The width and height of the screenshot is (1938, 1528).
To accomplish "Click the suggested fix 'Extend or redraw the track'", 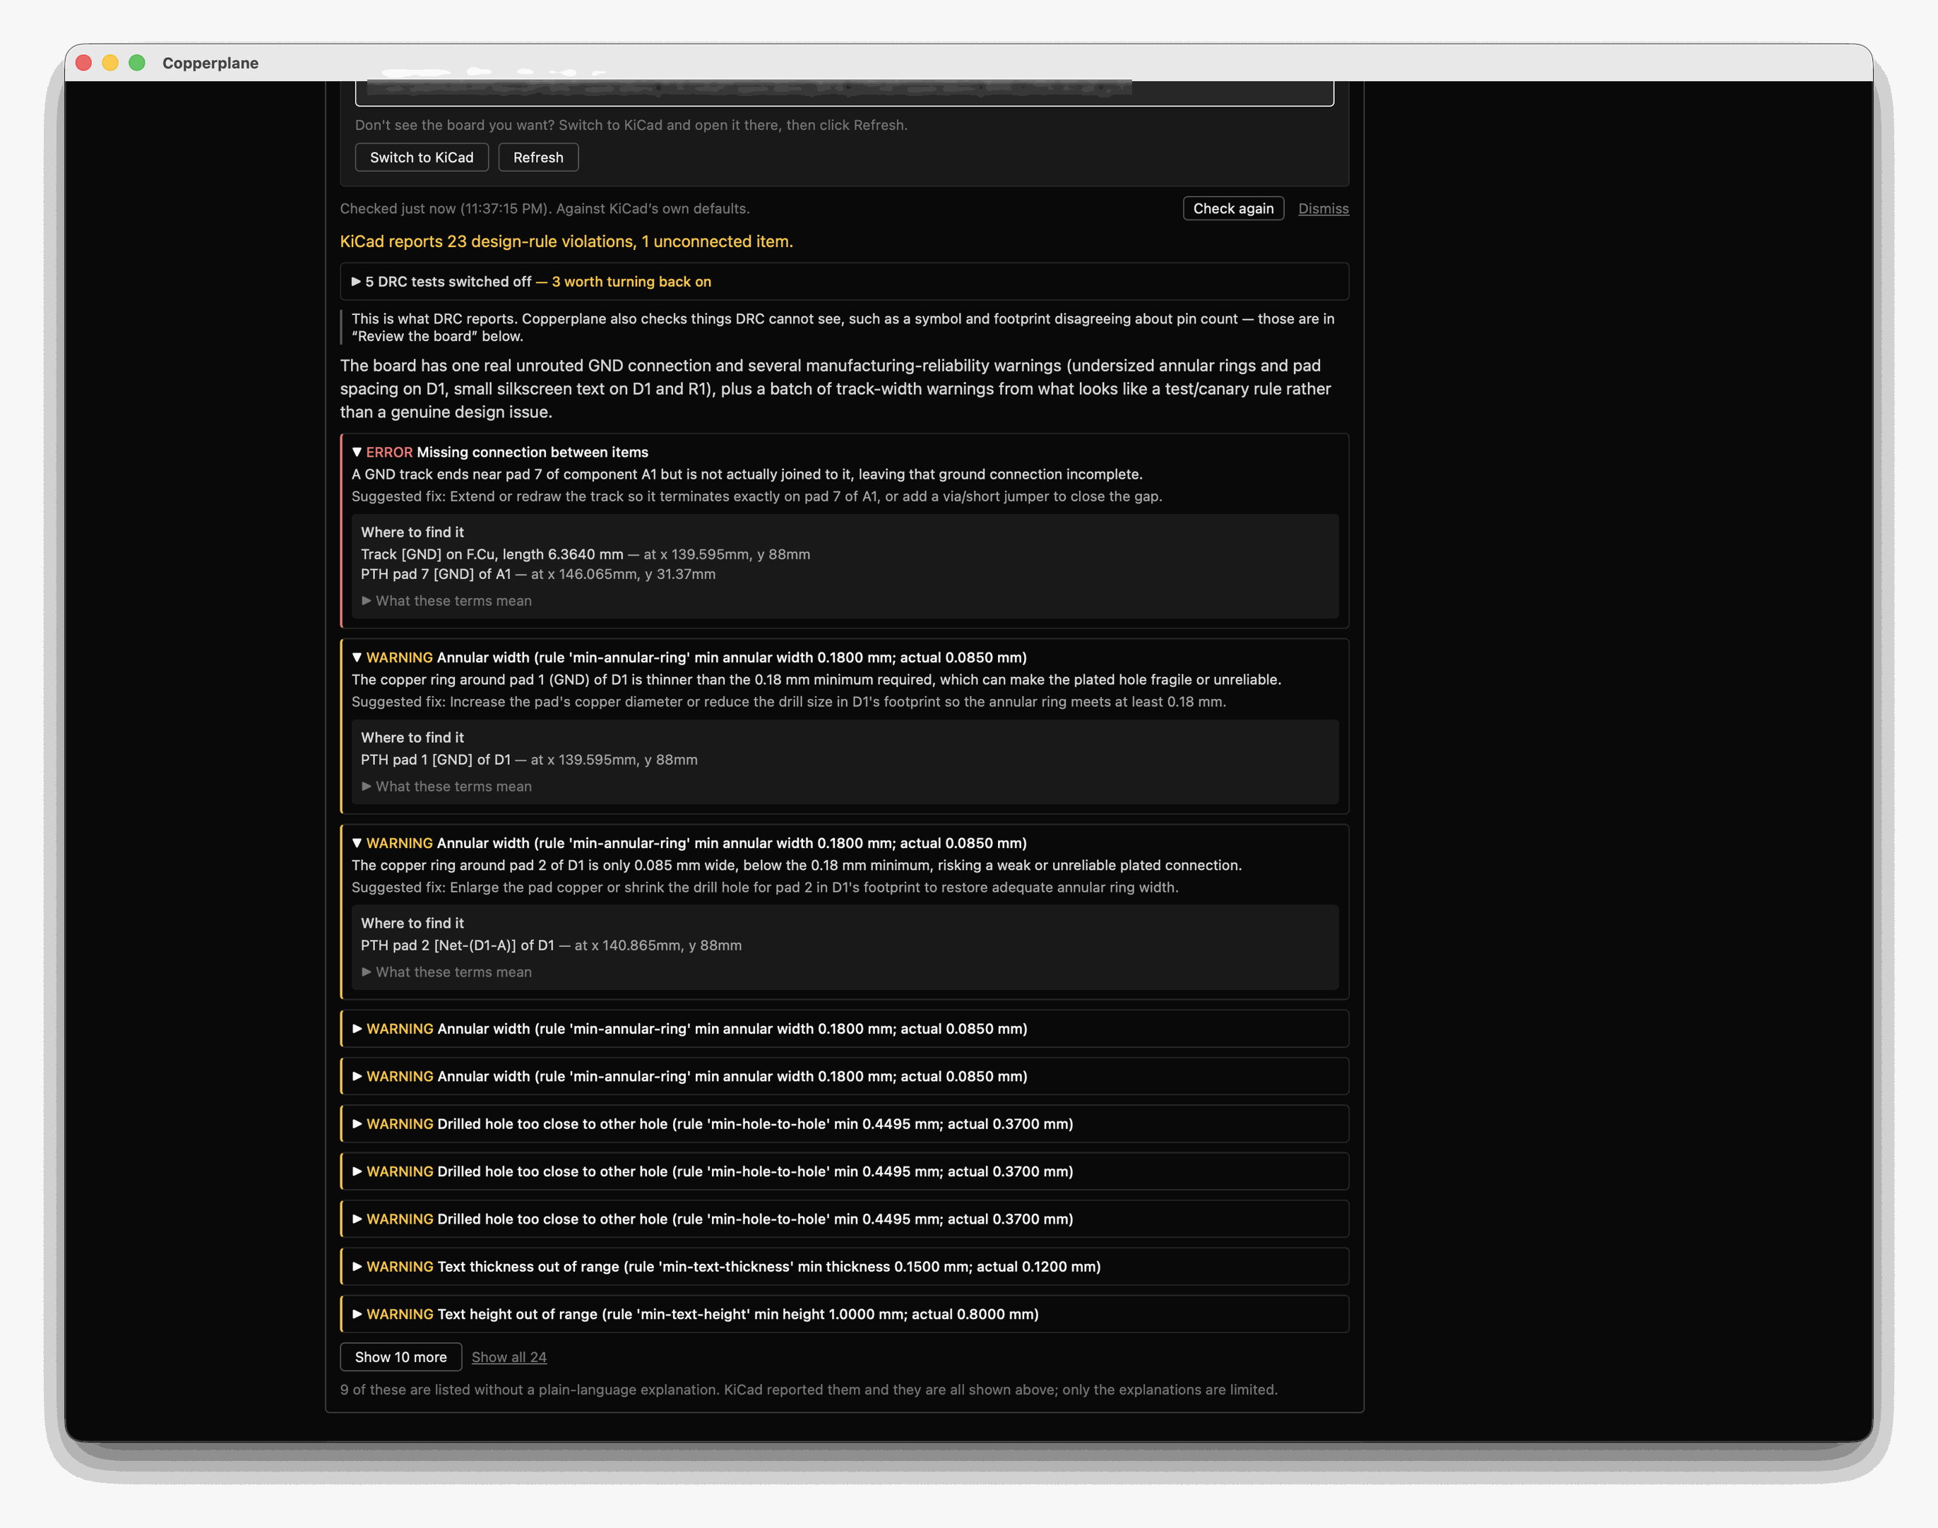I will tap(757, 496).
